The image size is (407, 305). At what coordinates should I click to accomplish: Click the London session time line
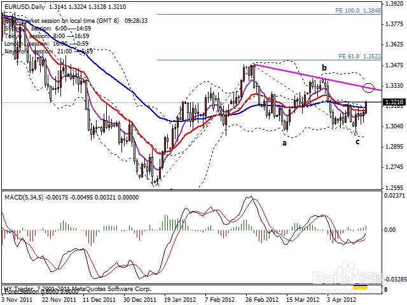46,44
